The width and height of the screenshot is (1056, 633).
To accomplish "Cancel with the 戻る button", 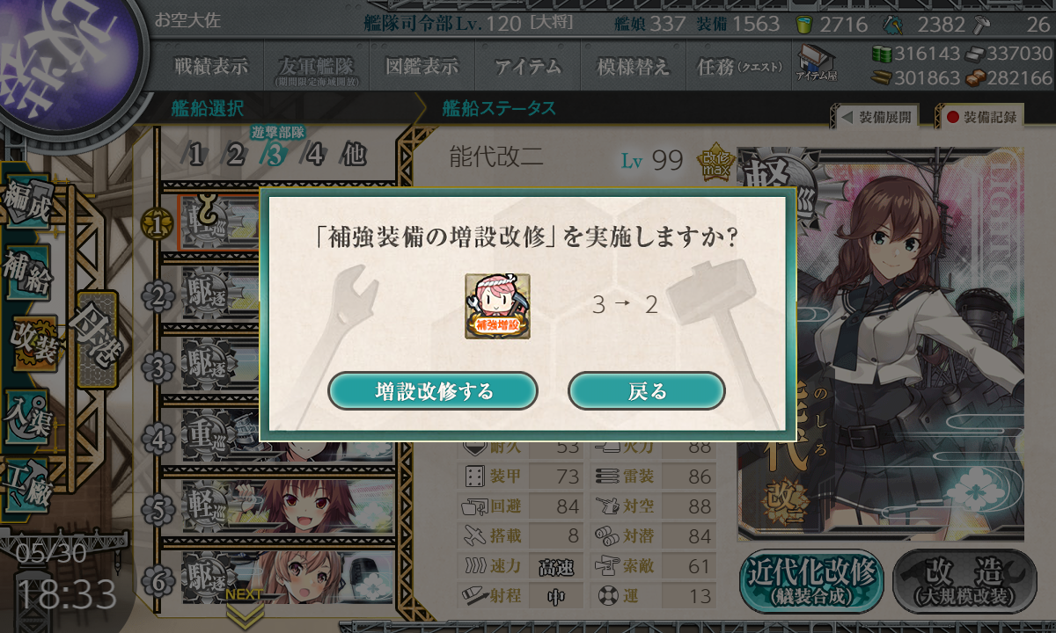I will tap(647, 391).
